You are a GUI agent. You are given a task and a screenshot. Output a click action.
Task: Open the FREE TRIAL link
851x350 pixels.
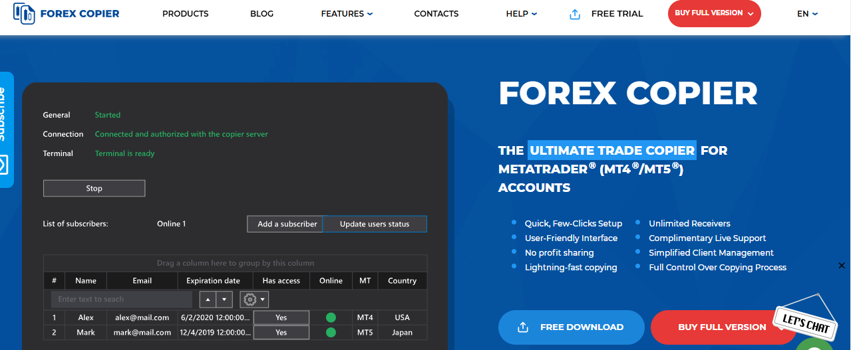click(x=617, y=13)
